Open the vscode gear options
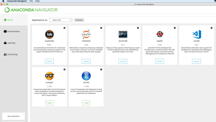The width and height of the screenshot is (216, 122). [x=212, y=28]
